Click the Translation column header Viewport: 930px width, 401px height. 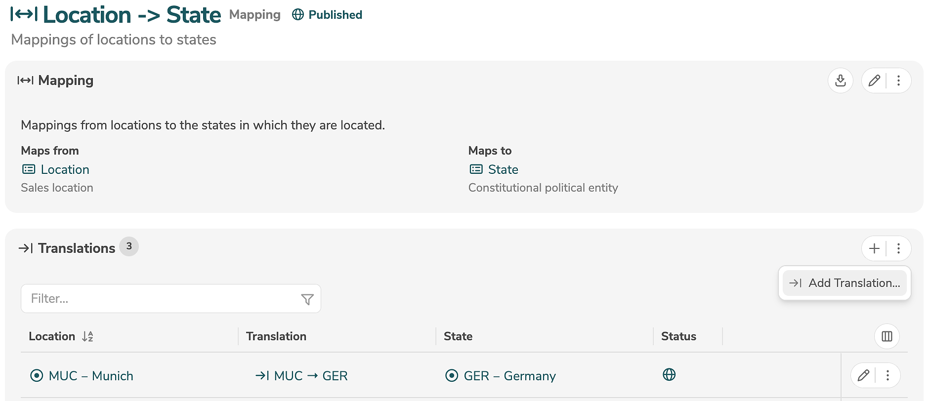coord(276,336)
